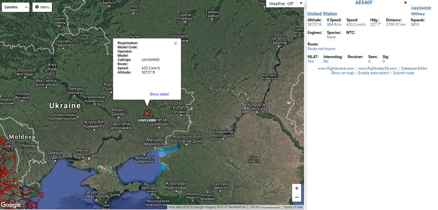The width and height of the screenshot is (438, 210).
Task: Zoom in with the plus button
Action: [x=296, y=188]
